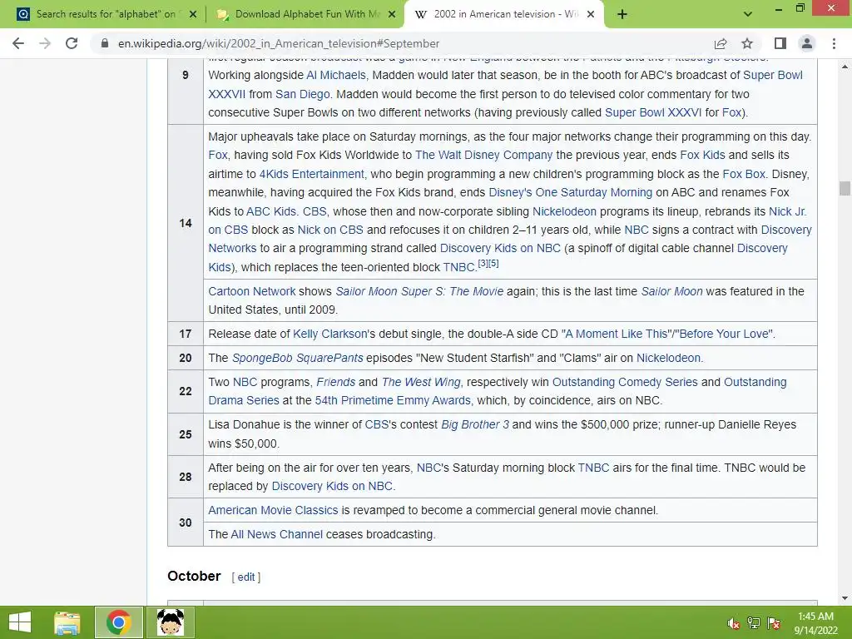Reload the Wikipedia page

[72, 43]
